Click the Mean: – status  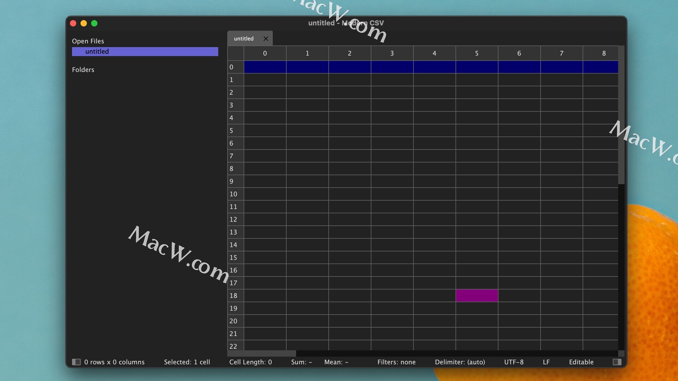[x=336, y=362]
